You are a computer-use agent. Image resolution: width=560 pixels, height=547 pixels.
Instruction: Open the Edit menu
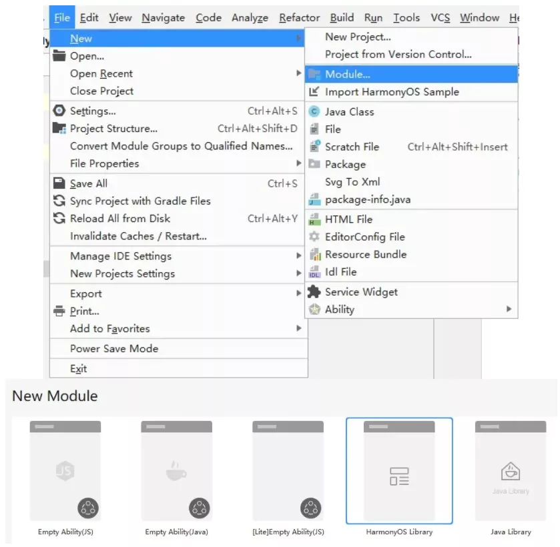[x=89, y=17]
